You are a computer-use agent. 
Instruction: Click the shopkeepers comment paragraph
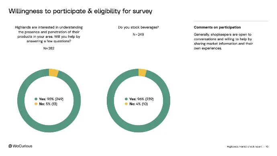tap(223, 41)
